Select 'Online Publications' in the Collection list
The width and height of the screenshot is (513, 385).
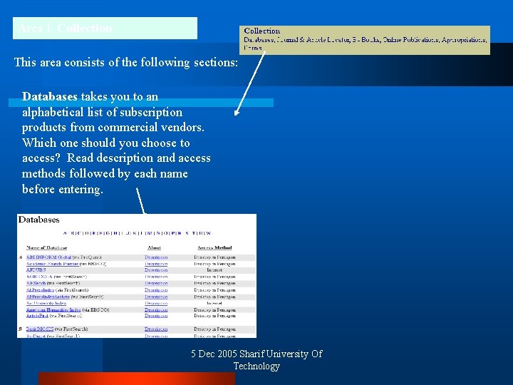coord(410,40)
